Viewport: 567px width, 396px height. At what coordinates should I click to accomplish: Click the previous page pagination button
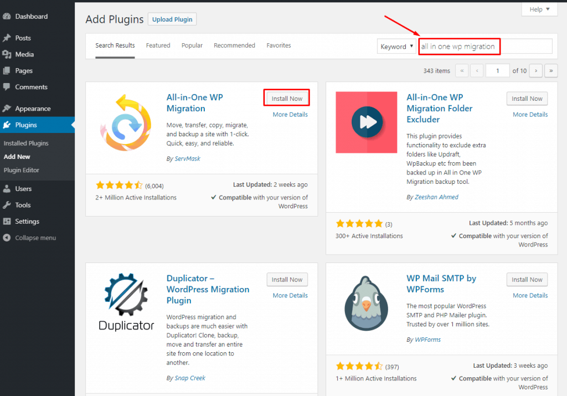point(477,70)
